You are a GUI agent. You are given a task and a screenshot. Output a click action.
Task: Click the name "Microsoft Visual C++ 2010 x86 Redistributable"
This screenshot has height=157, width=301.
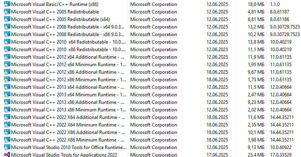coord(68,50)
